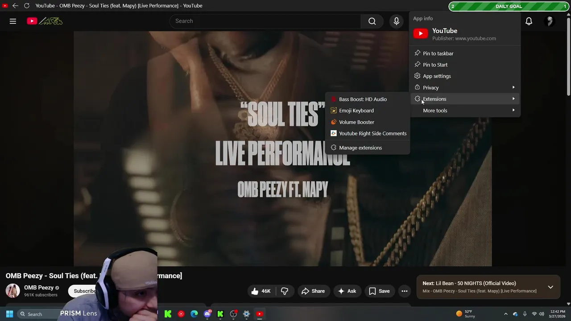Open the YouTube hamburger guide menu
This screenshot has width=571, height=321.
point(13,21)
